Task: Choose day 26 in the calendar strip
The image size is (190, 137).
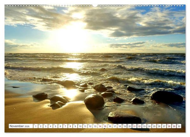Action: (159, 126)
